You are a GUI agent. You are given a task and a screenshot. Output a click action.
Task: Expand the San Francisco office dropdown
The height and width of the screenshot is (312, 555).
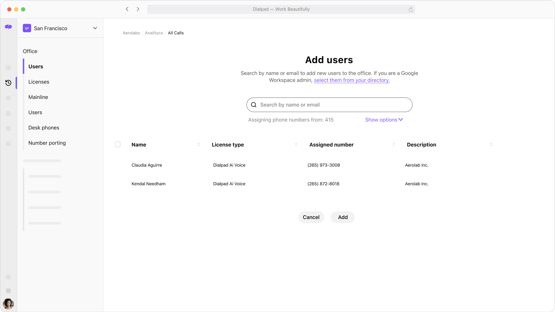coord(95,28)
